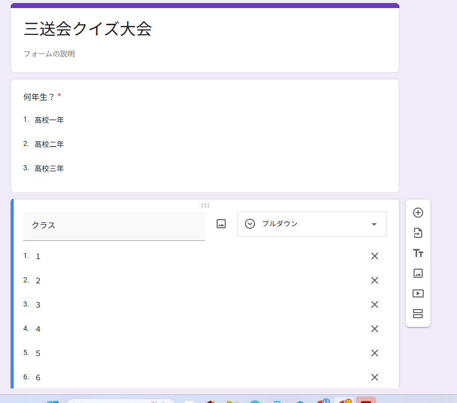The image size is (457, 403).
Task: Remove option 4 using its X
Action: [x=374, y=329]
